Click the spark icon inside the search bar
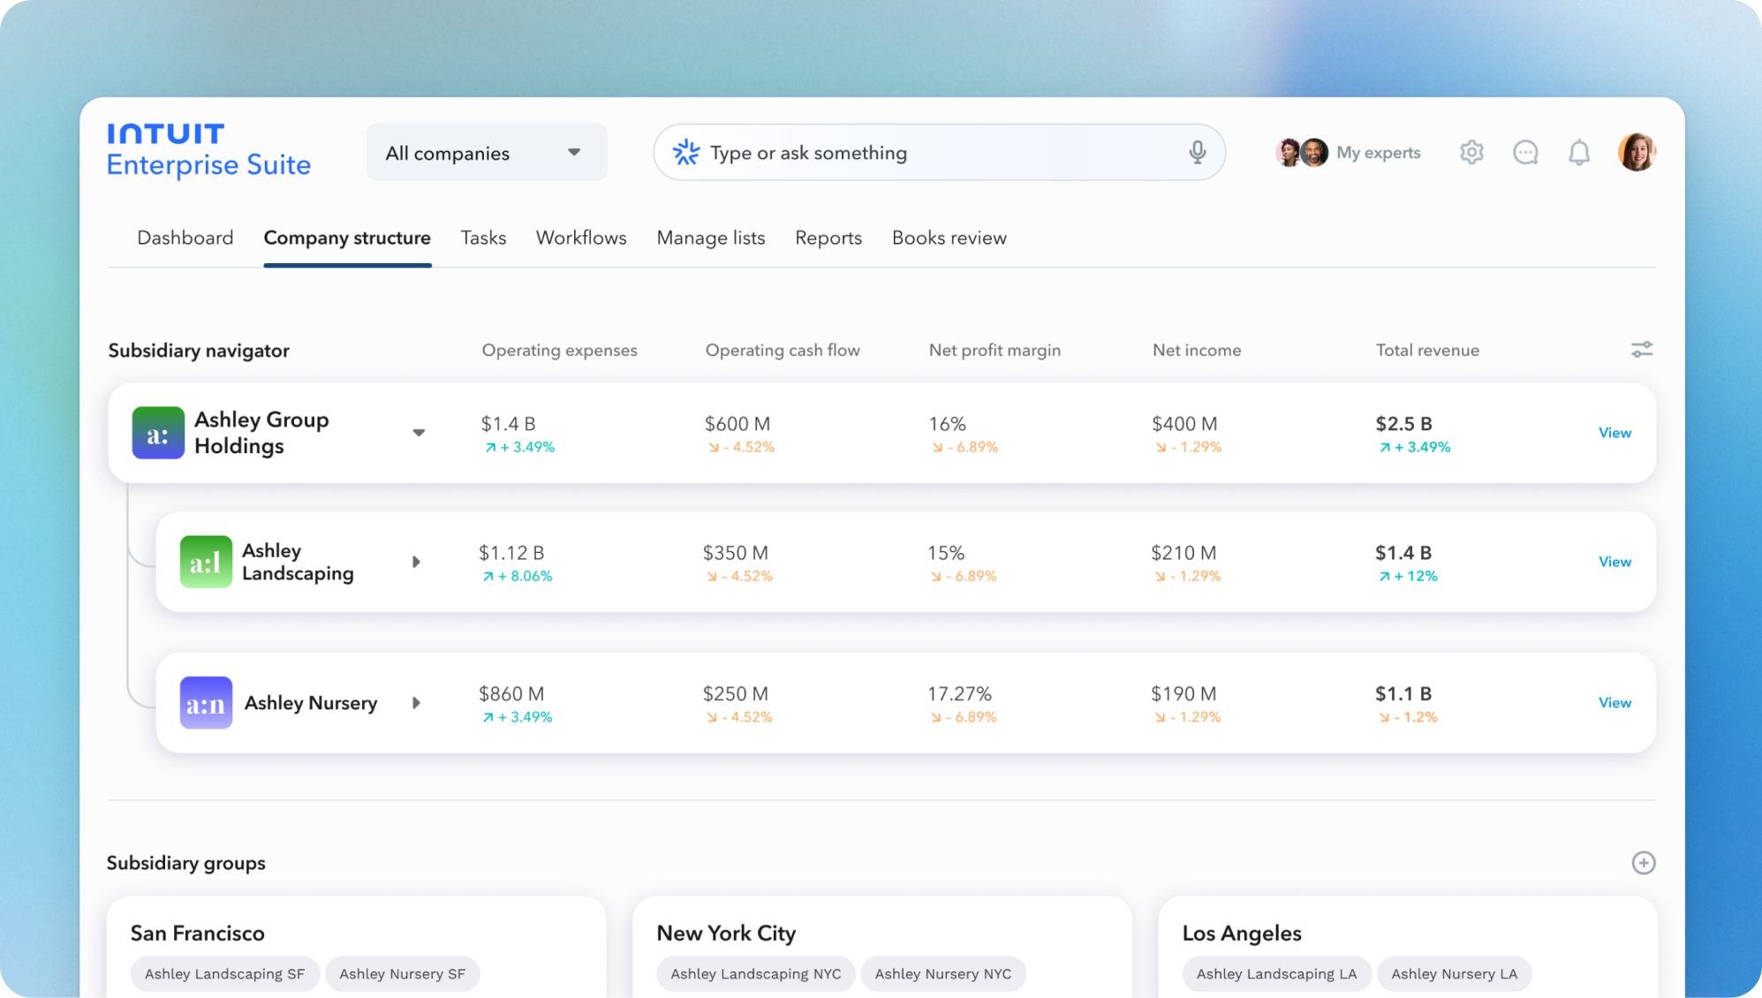Image resolution: width=1762 pixels, height=998 pixels. coord(686,152)
